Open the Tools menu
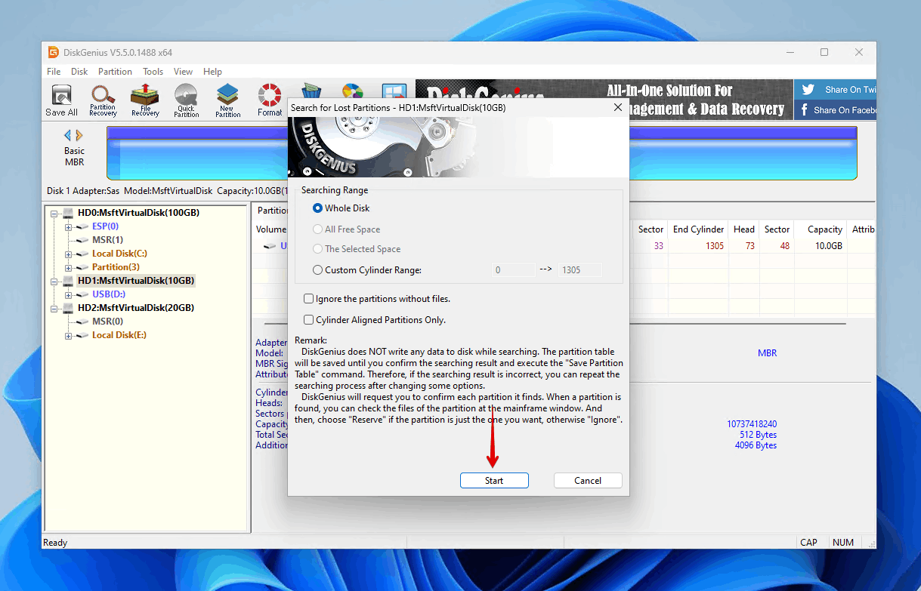 [153, 72]
